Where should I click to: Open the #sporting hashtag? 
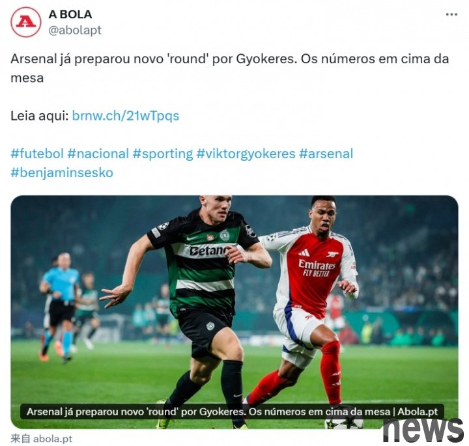click(x=163, y=154)
